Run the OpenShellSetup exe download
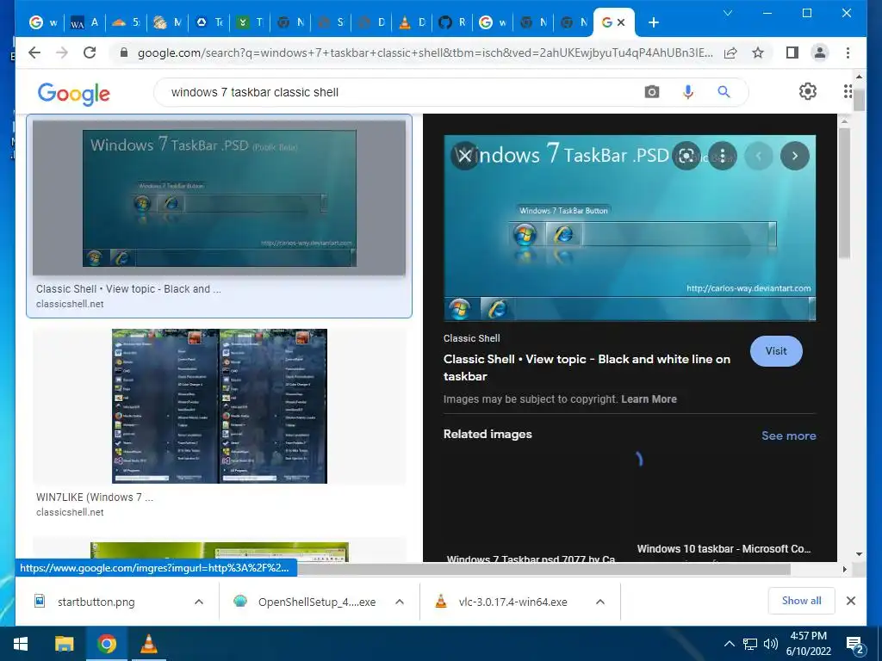Viewport: 882px width, 661px height. pos(317,602)
